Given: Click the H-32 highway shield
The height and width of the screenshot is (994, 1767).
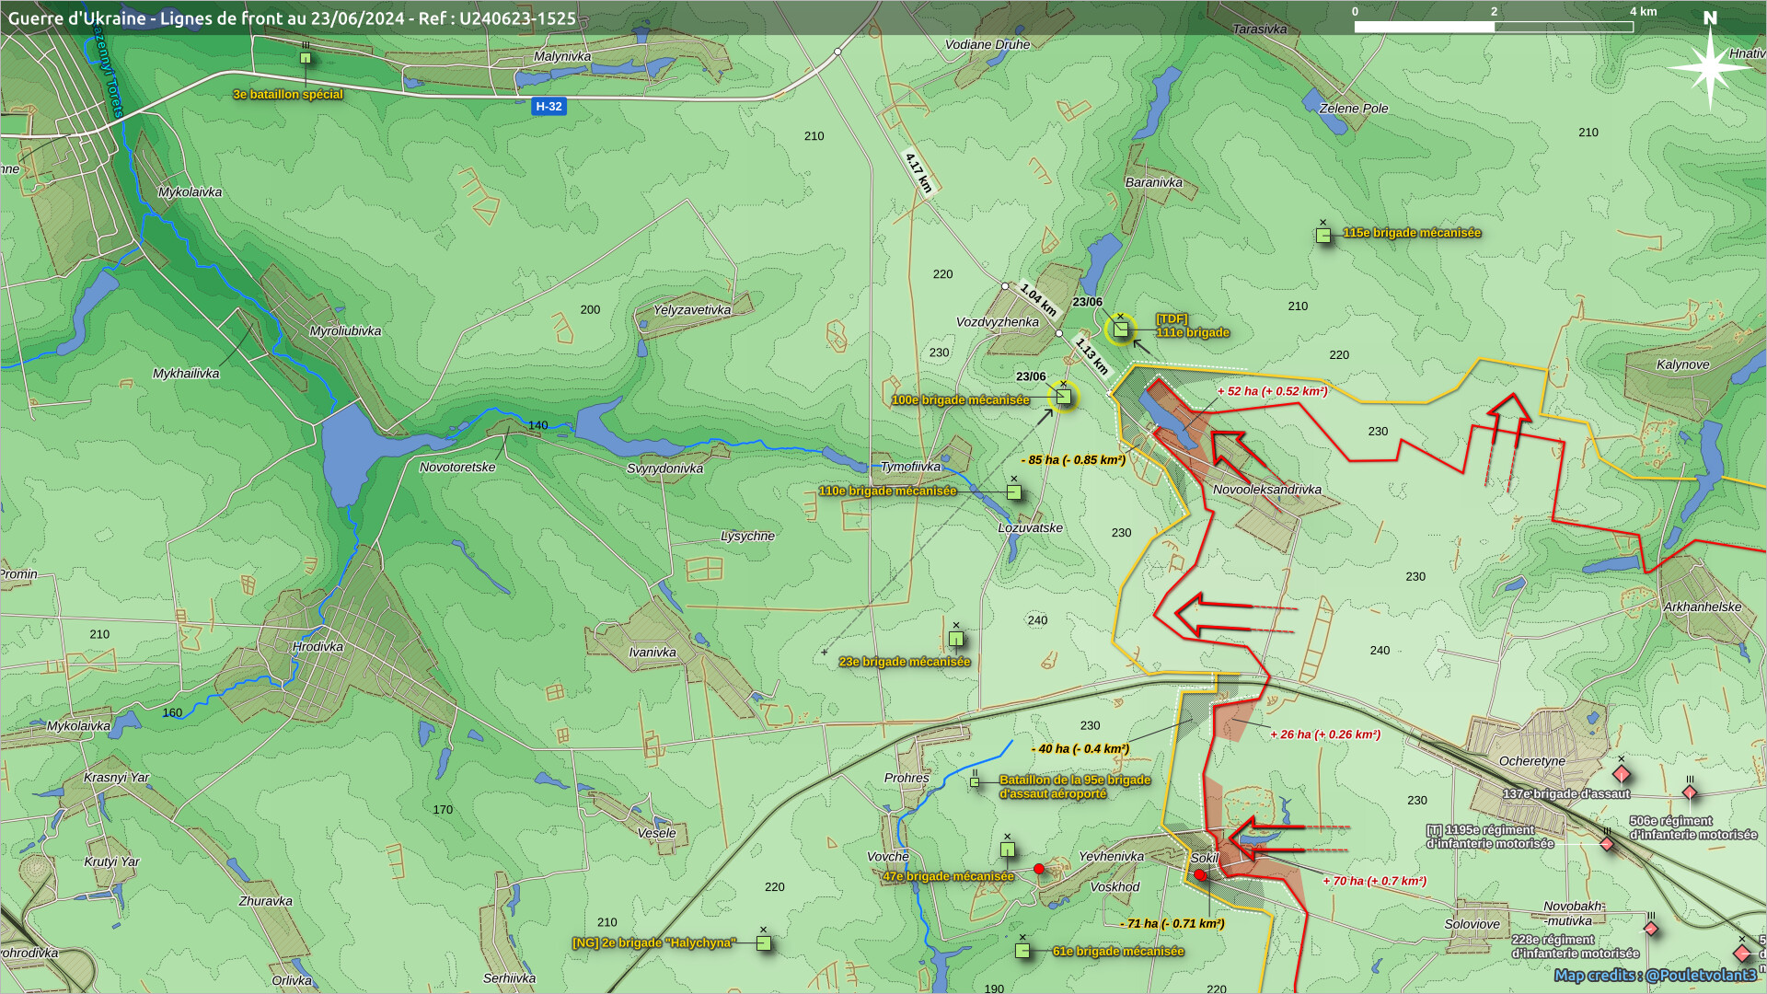Looking at the screenshot, I should [x=549, y=107].
